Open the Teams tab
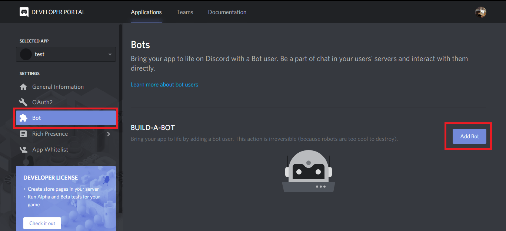This screenshot has width=506, height=231. coord(185,12)
